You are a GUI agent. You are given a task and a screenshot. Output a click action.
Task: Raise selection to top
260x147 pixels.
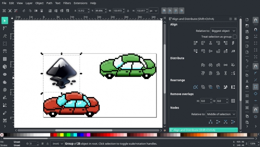68,11
